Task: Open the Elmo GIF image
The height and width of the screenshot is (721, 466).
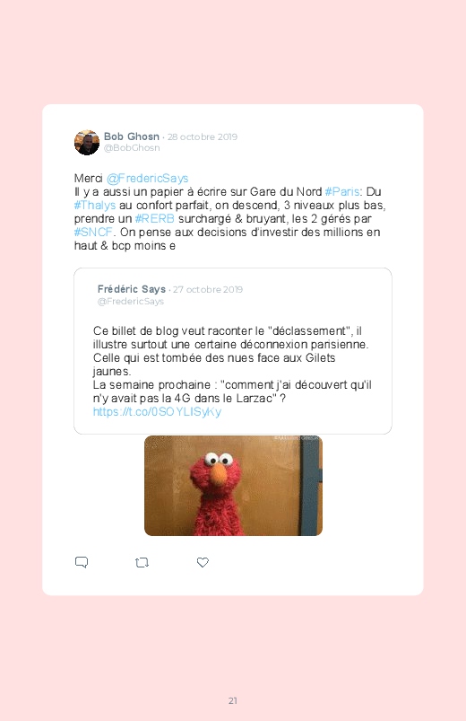Action: (x=233, y=486)
